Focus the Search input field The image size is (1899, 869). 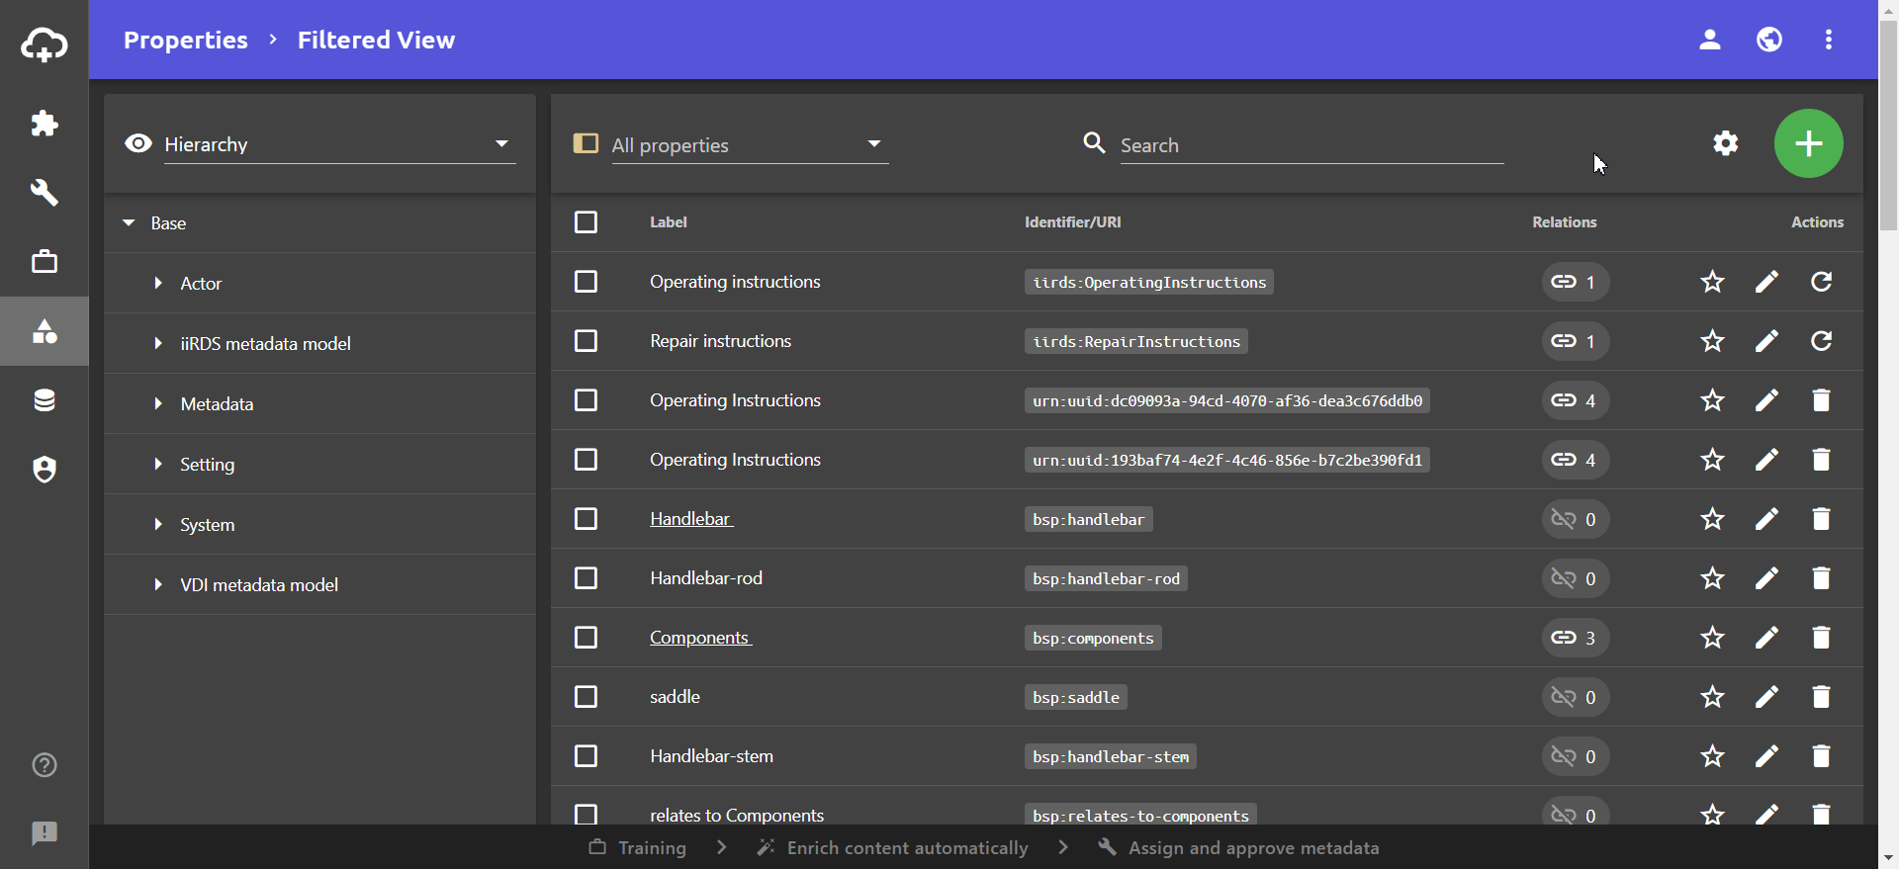tap(1311, 145)
